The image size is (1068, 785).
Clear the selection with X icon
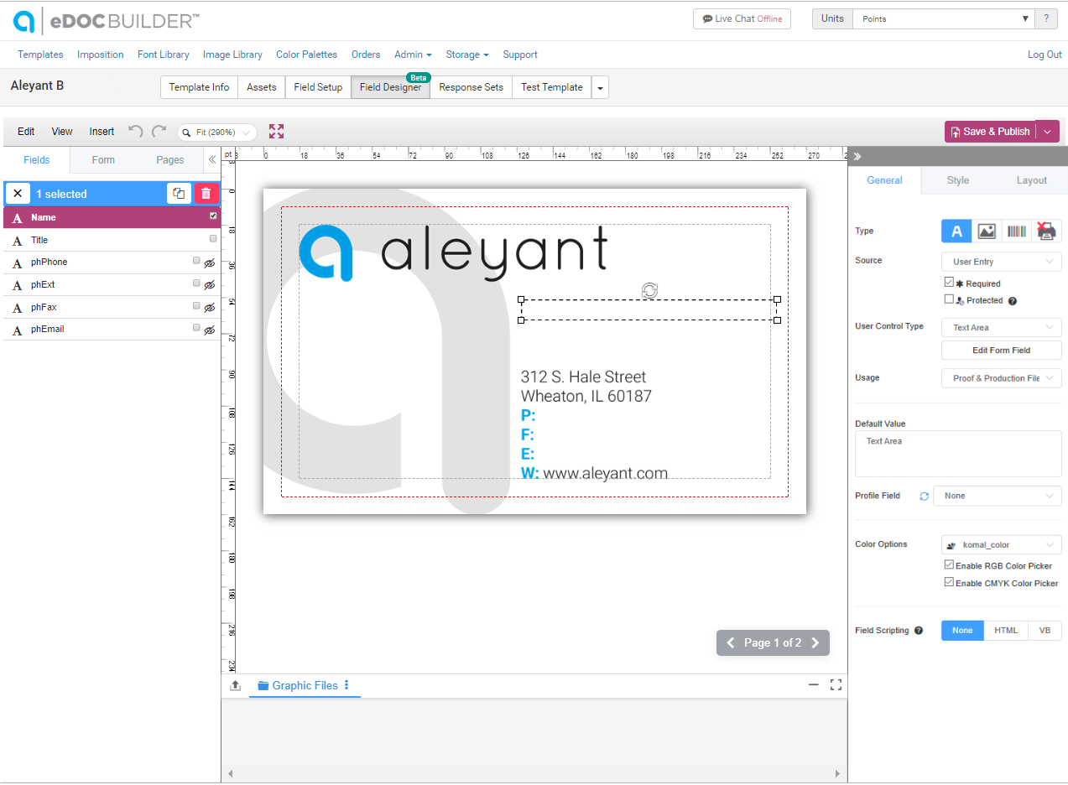[18, 194]
